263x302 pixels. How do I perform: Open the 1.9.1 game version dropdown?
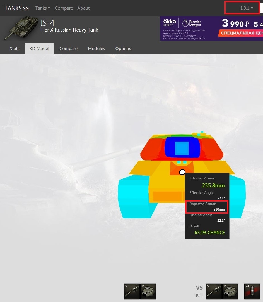pos(247,8)
